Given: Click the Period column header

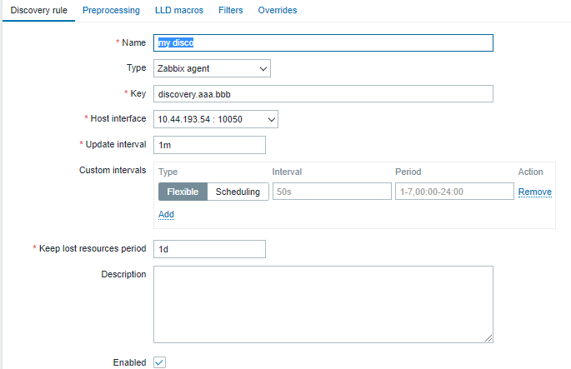Looking at the screenshot, I should [x=408, y=172].
